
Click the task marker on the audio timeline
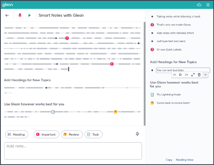(53, 112)
